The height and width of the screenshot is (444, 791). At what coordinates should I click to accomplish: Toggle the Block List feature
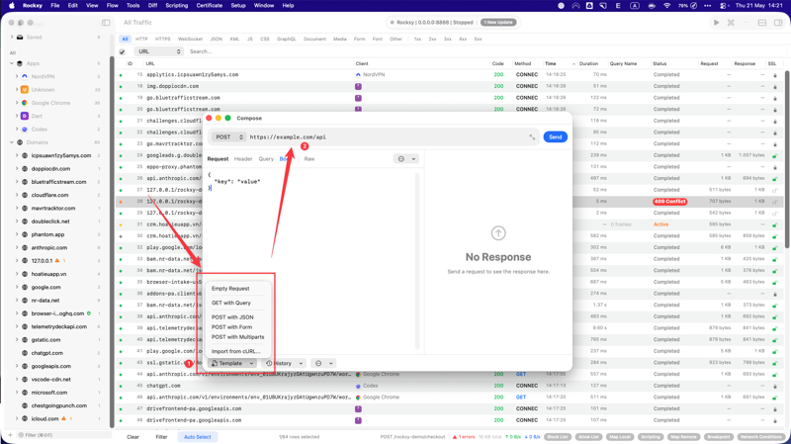pos(558,437)
